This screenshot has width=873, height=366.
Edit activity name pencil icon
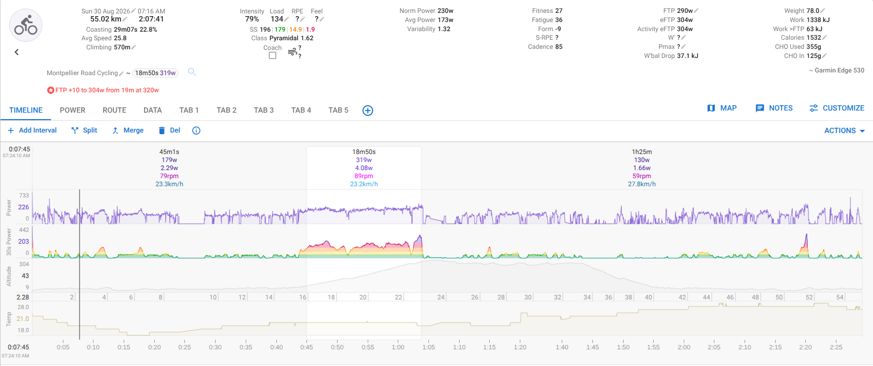tap(121, 74)
